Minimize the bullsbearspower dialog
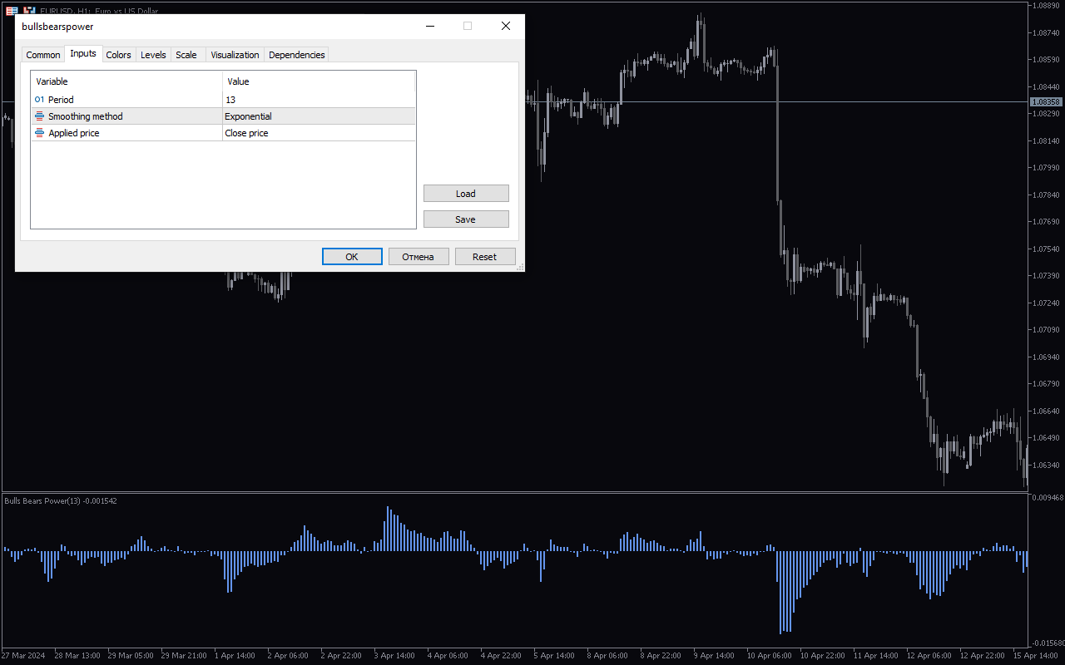 pyautogui.click(x=430, y=27)
